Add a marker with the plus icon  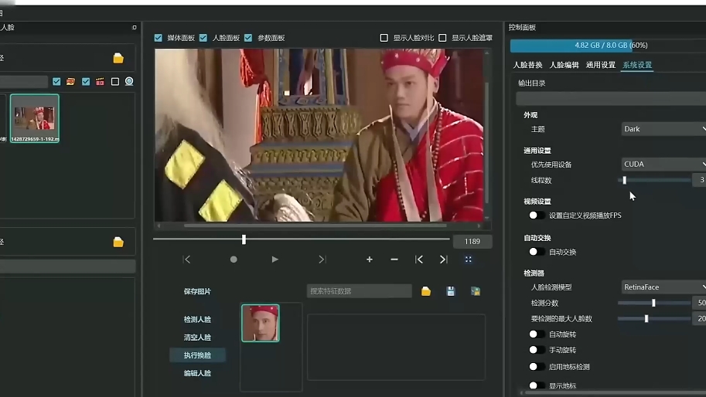click(x=369, y=260)
